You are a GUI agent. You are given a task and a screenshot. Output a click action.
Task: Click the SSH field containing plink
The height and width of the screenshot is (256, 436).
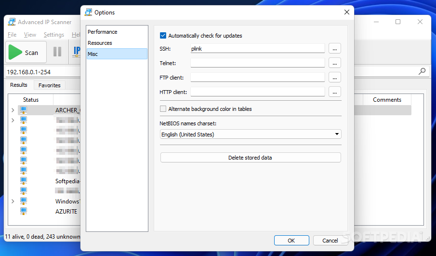tap(257, 48)
